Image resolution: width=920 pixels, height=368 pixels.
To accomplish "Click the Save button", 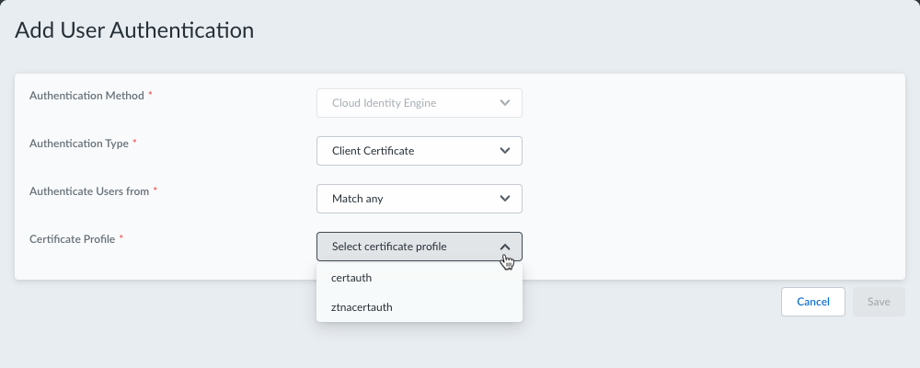I will tap(879, 302).
